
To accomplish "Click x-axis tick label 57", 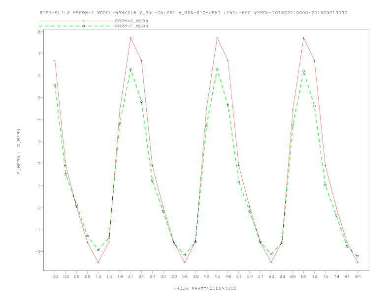I will (260, 276).
